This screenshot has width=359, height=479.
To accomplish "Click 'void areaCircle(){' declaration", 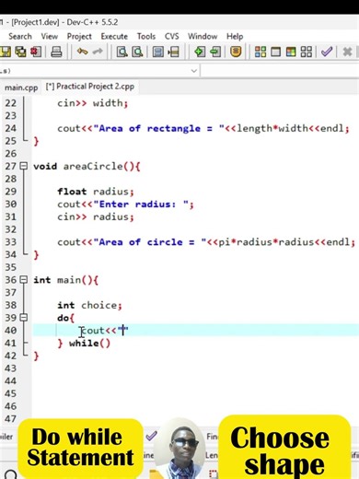I will 87,167.
